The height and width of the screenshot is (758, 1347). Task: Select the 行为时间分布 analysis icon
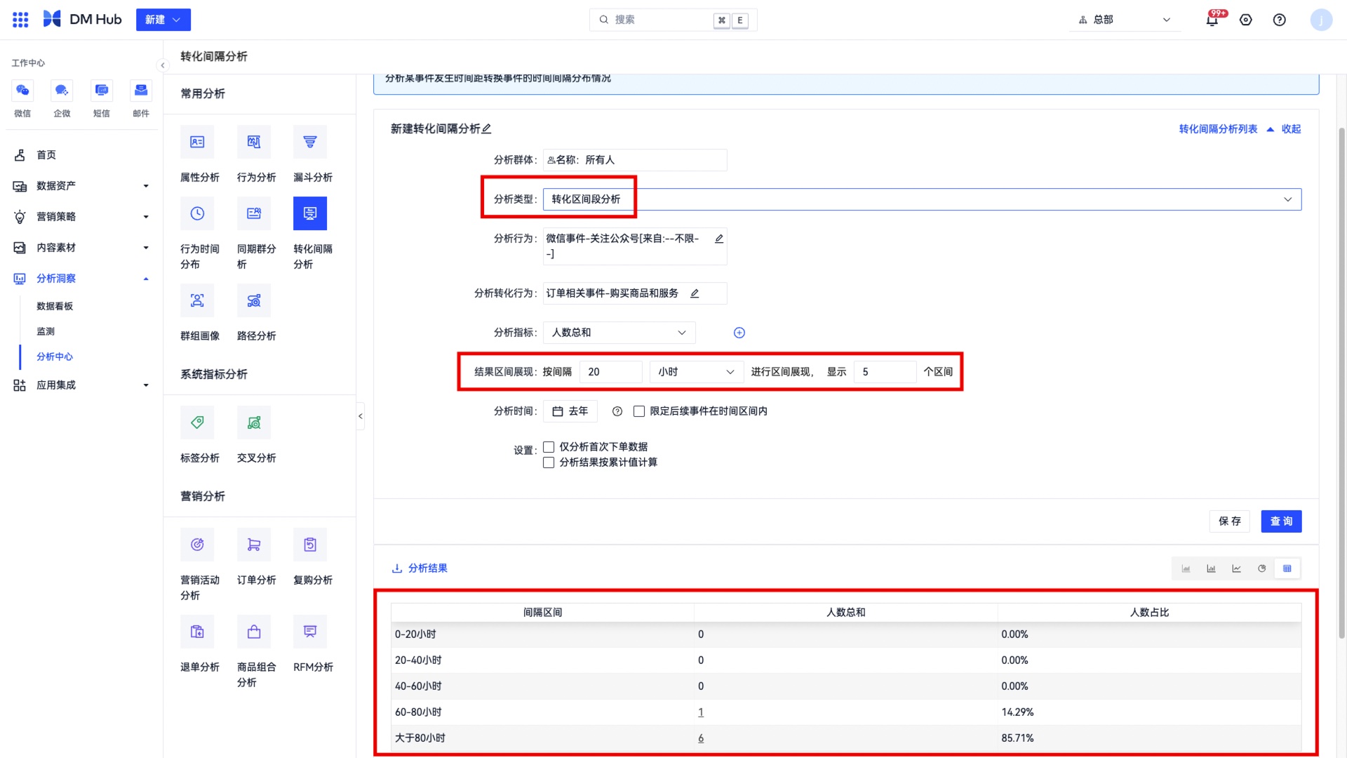(x=197, y=213)
